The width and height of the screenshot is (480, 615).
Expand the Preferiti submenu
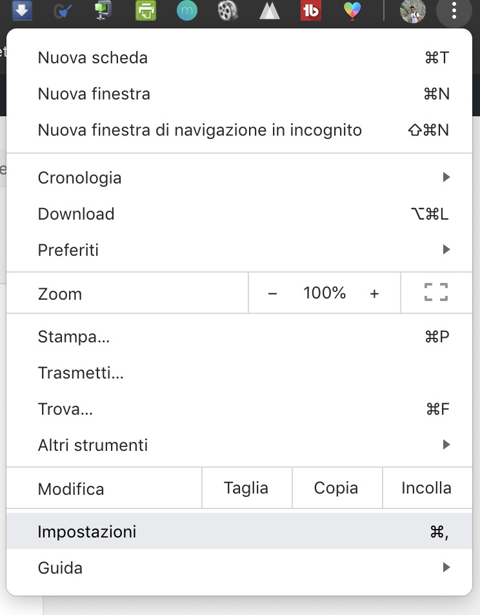point(239,250)
